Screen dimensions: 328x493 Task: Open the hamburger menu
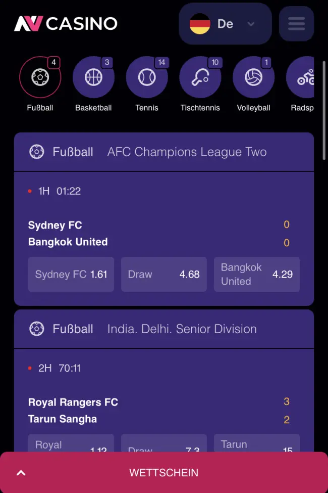(296, 24)
